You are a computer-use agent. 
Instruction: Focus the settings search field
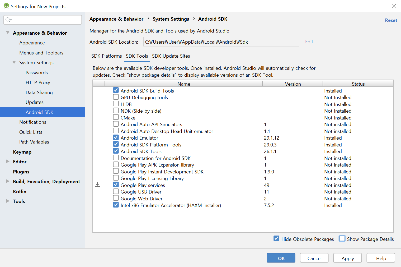pos(43,20)
